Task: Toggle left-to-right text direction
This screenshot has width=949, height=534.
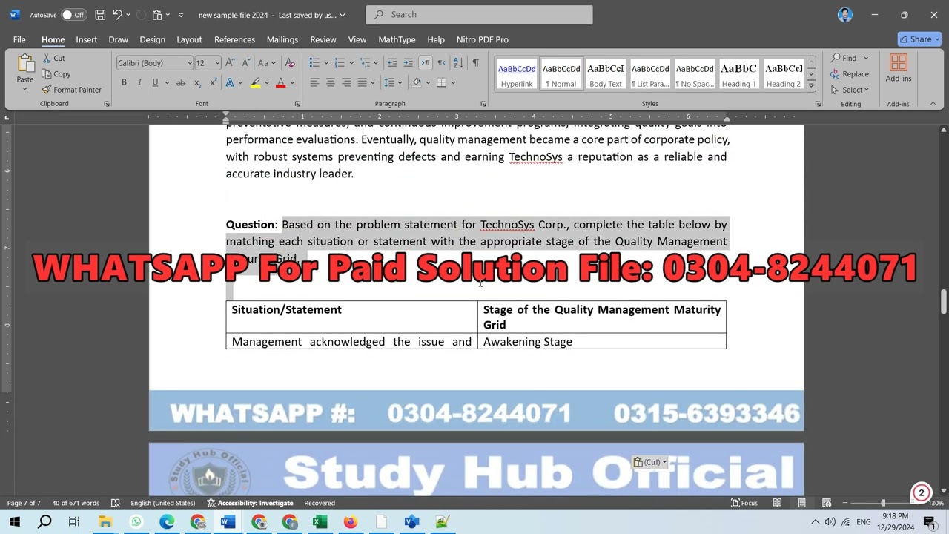Action: click(426, 63)
